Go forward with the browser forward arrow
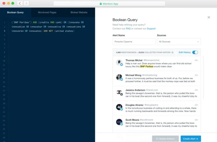This screenshot has height=142, width=217. [x=26, y=3]
